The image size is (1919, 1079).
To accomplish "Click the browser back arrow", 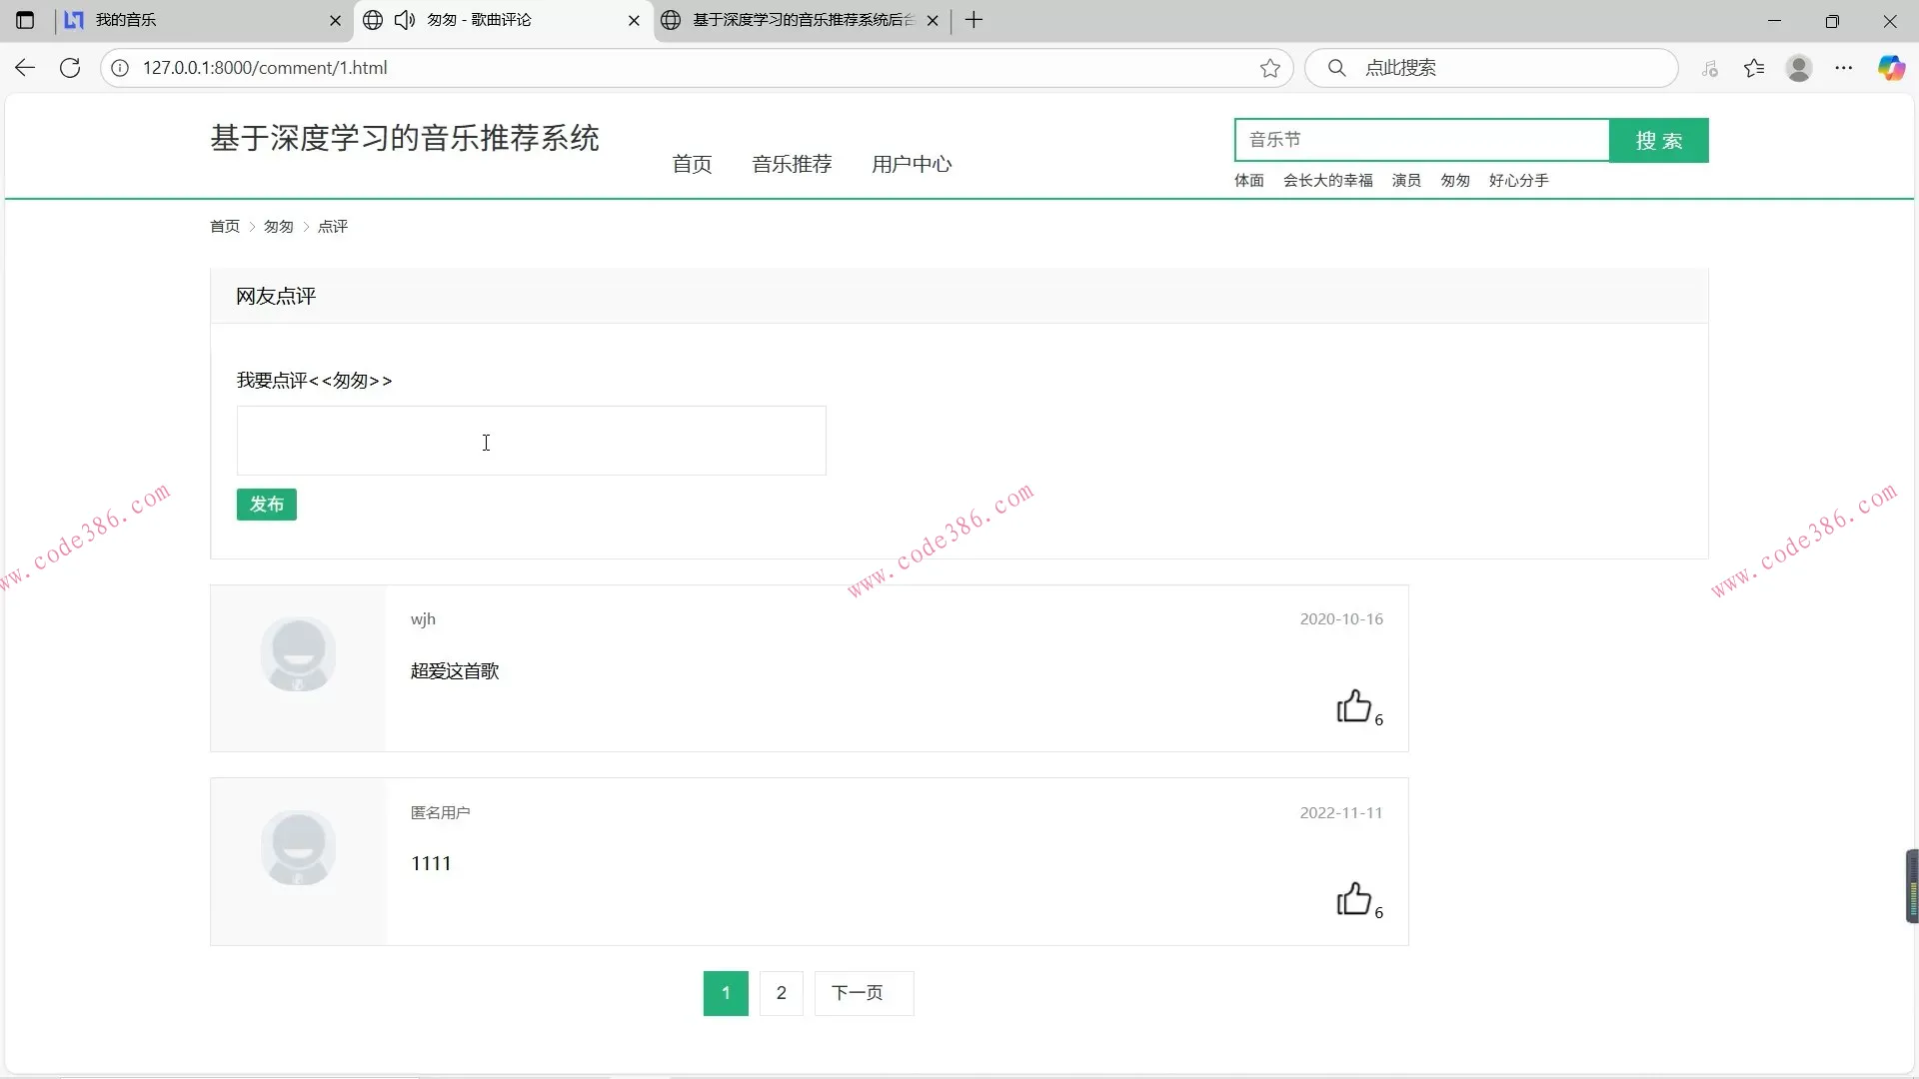I will (x=24, y=67).
